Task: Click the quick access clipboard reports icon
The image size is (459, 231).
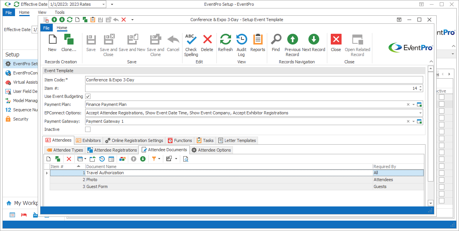Action: [93, 20]
